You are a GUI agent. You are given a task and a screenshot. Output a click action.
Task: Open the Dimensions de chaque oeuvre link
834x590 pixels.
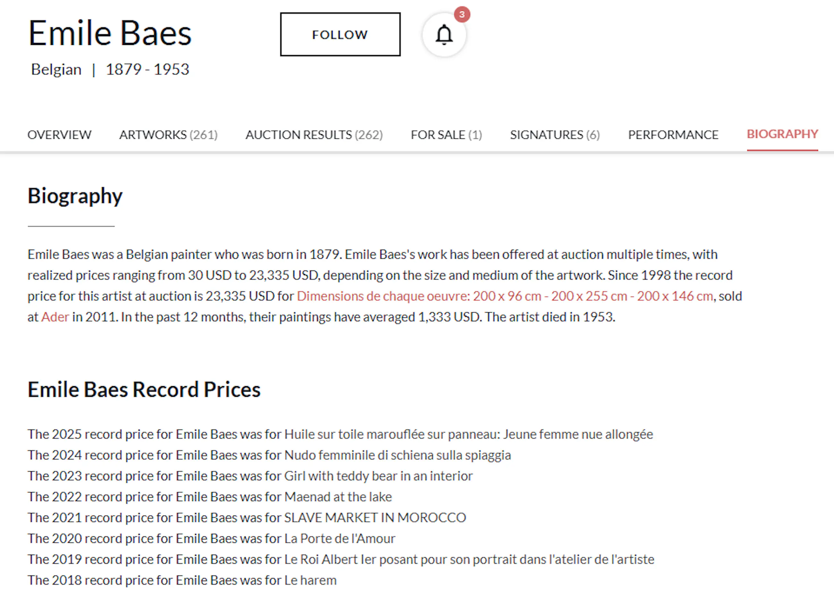(x=505, y=296)
